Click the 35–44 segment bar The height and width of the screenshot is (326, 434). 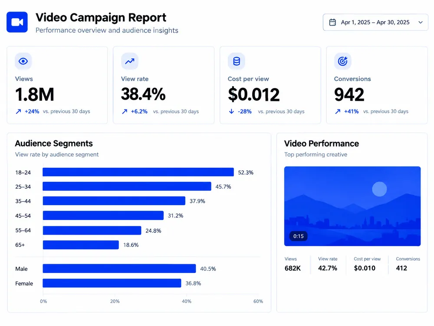tap(114, 201)
